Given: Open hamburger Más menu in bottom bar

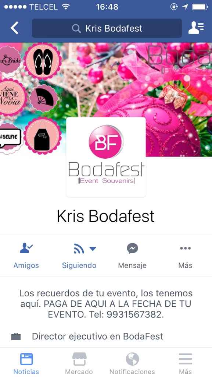Looking at the screenshot, I should point(186,359).
